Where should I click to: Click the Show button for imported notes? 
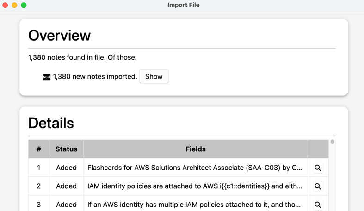click(154, 76)
